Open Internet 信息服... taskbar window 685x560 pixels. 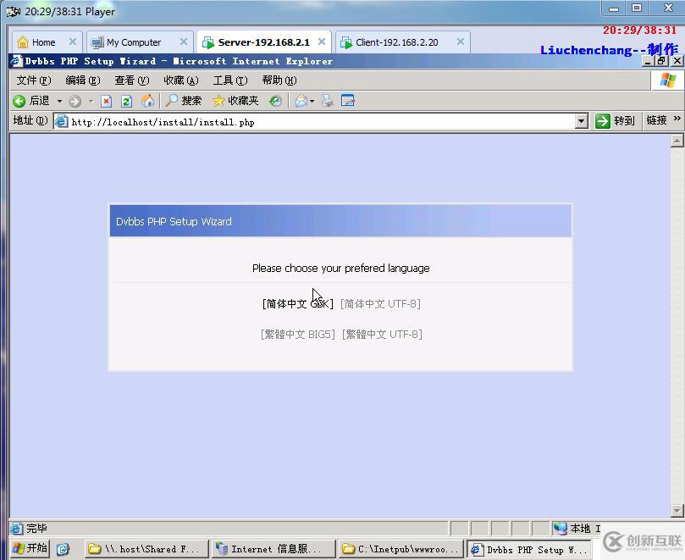[x=273, y=549]
